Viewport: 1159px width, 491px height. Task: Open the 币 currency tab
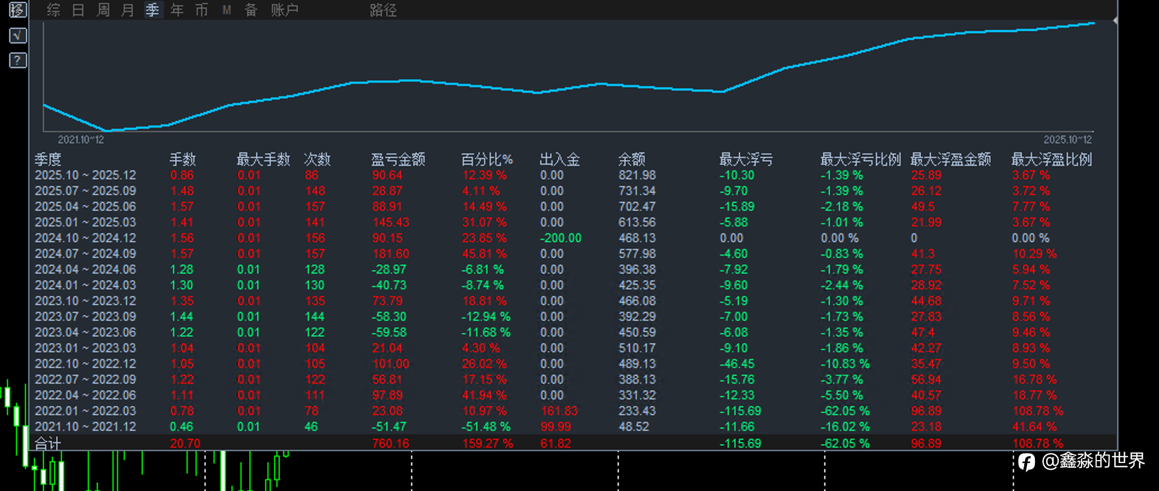[202, 10]
